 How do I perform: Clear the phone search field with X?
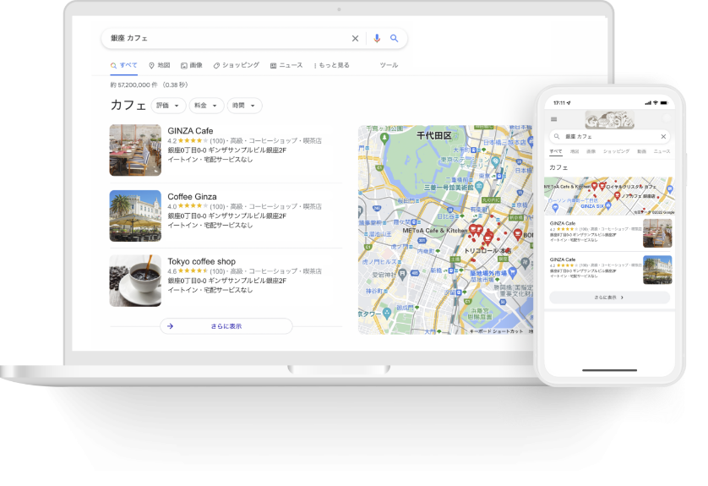point(663,136)
